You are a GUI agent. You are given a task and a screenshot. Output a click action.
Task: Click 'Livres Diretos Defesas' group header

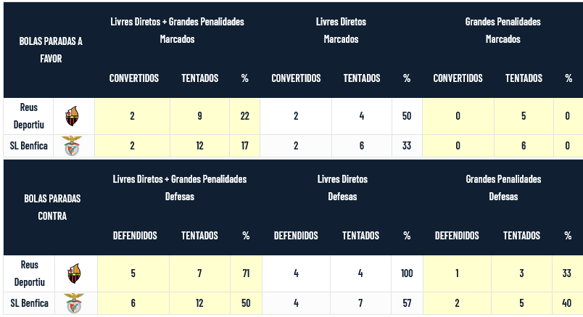[x=342, y=188]
